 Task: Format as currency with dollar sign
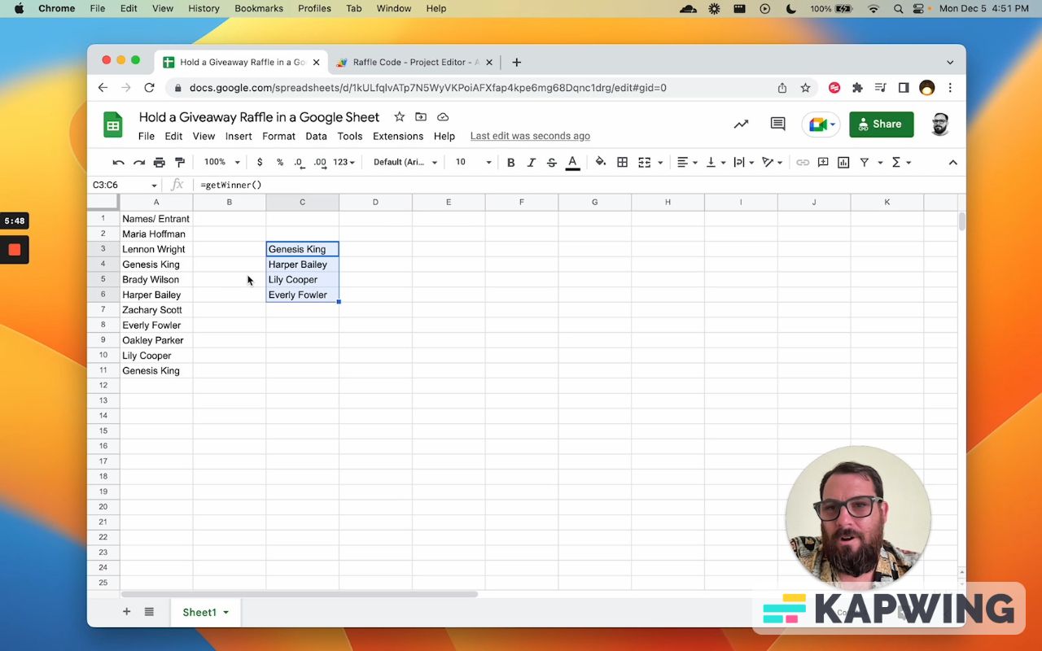coord(260,163)
